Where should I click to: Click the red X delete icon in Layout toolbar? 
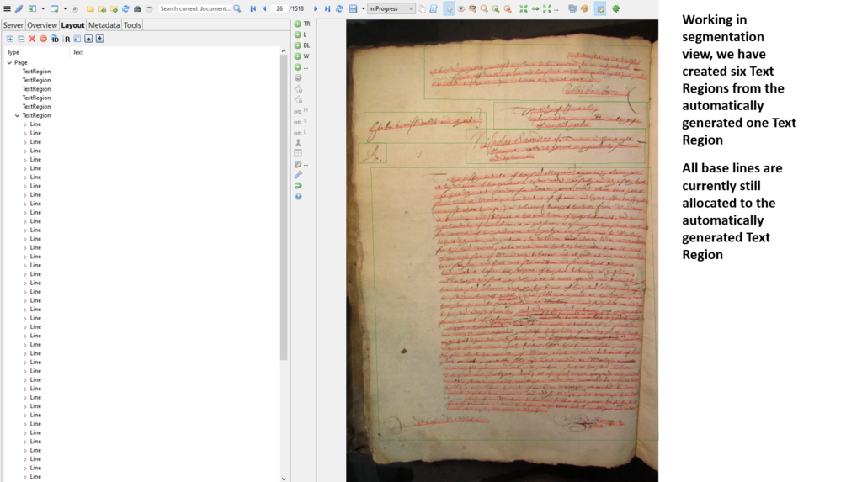(x=32, y=39)
